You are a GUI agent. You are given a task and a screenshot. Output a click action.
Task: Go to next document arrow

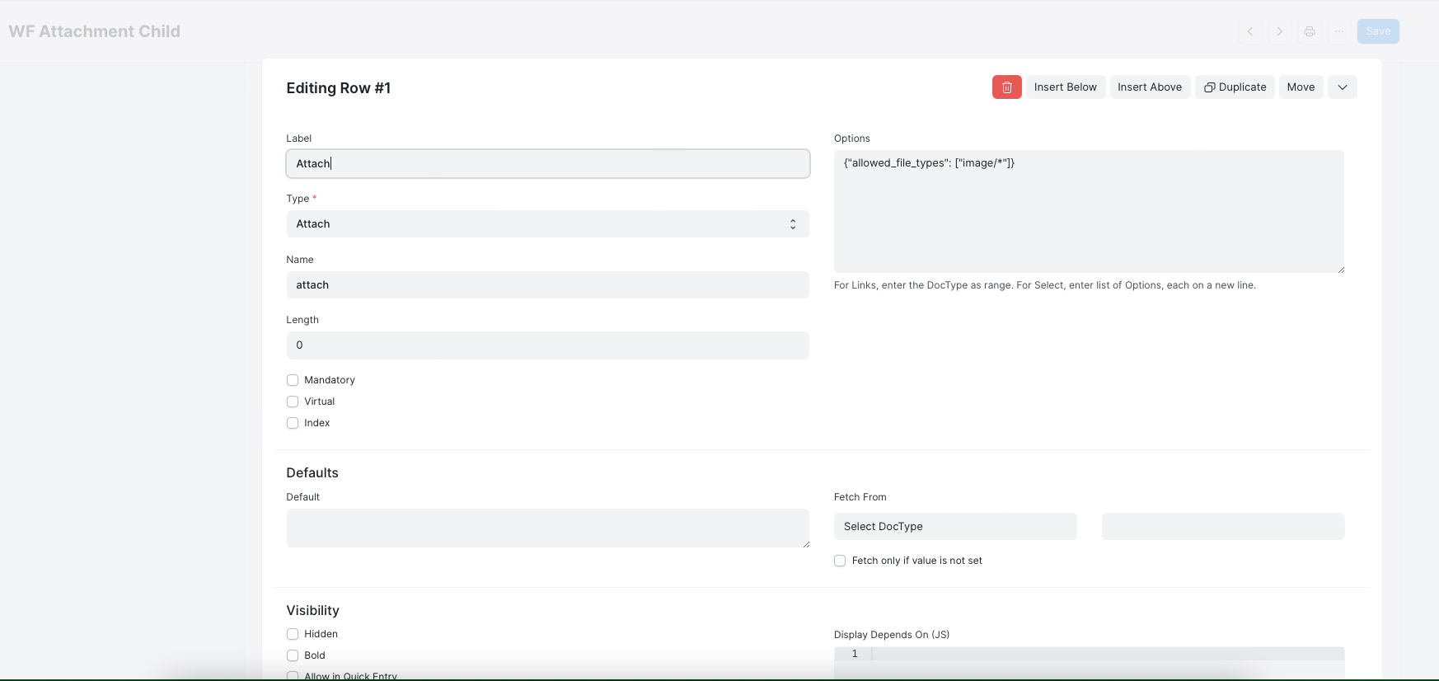[1280, 31]
